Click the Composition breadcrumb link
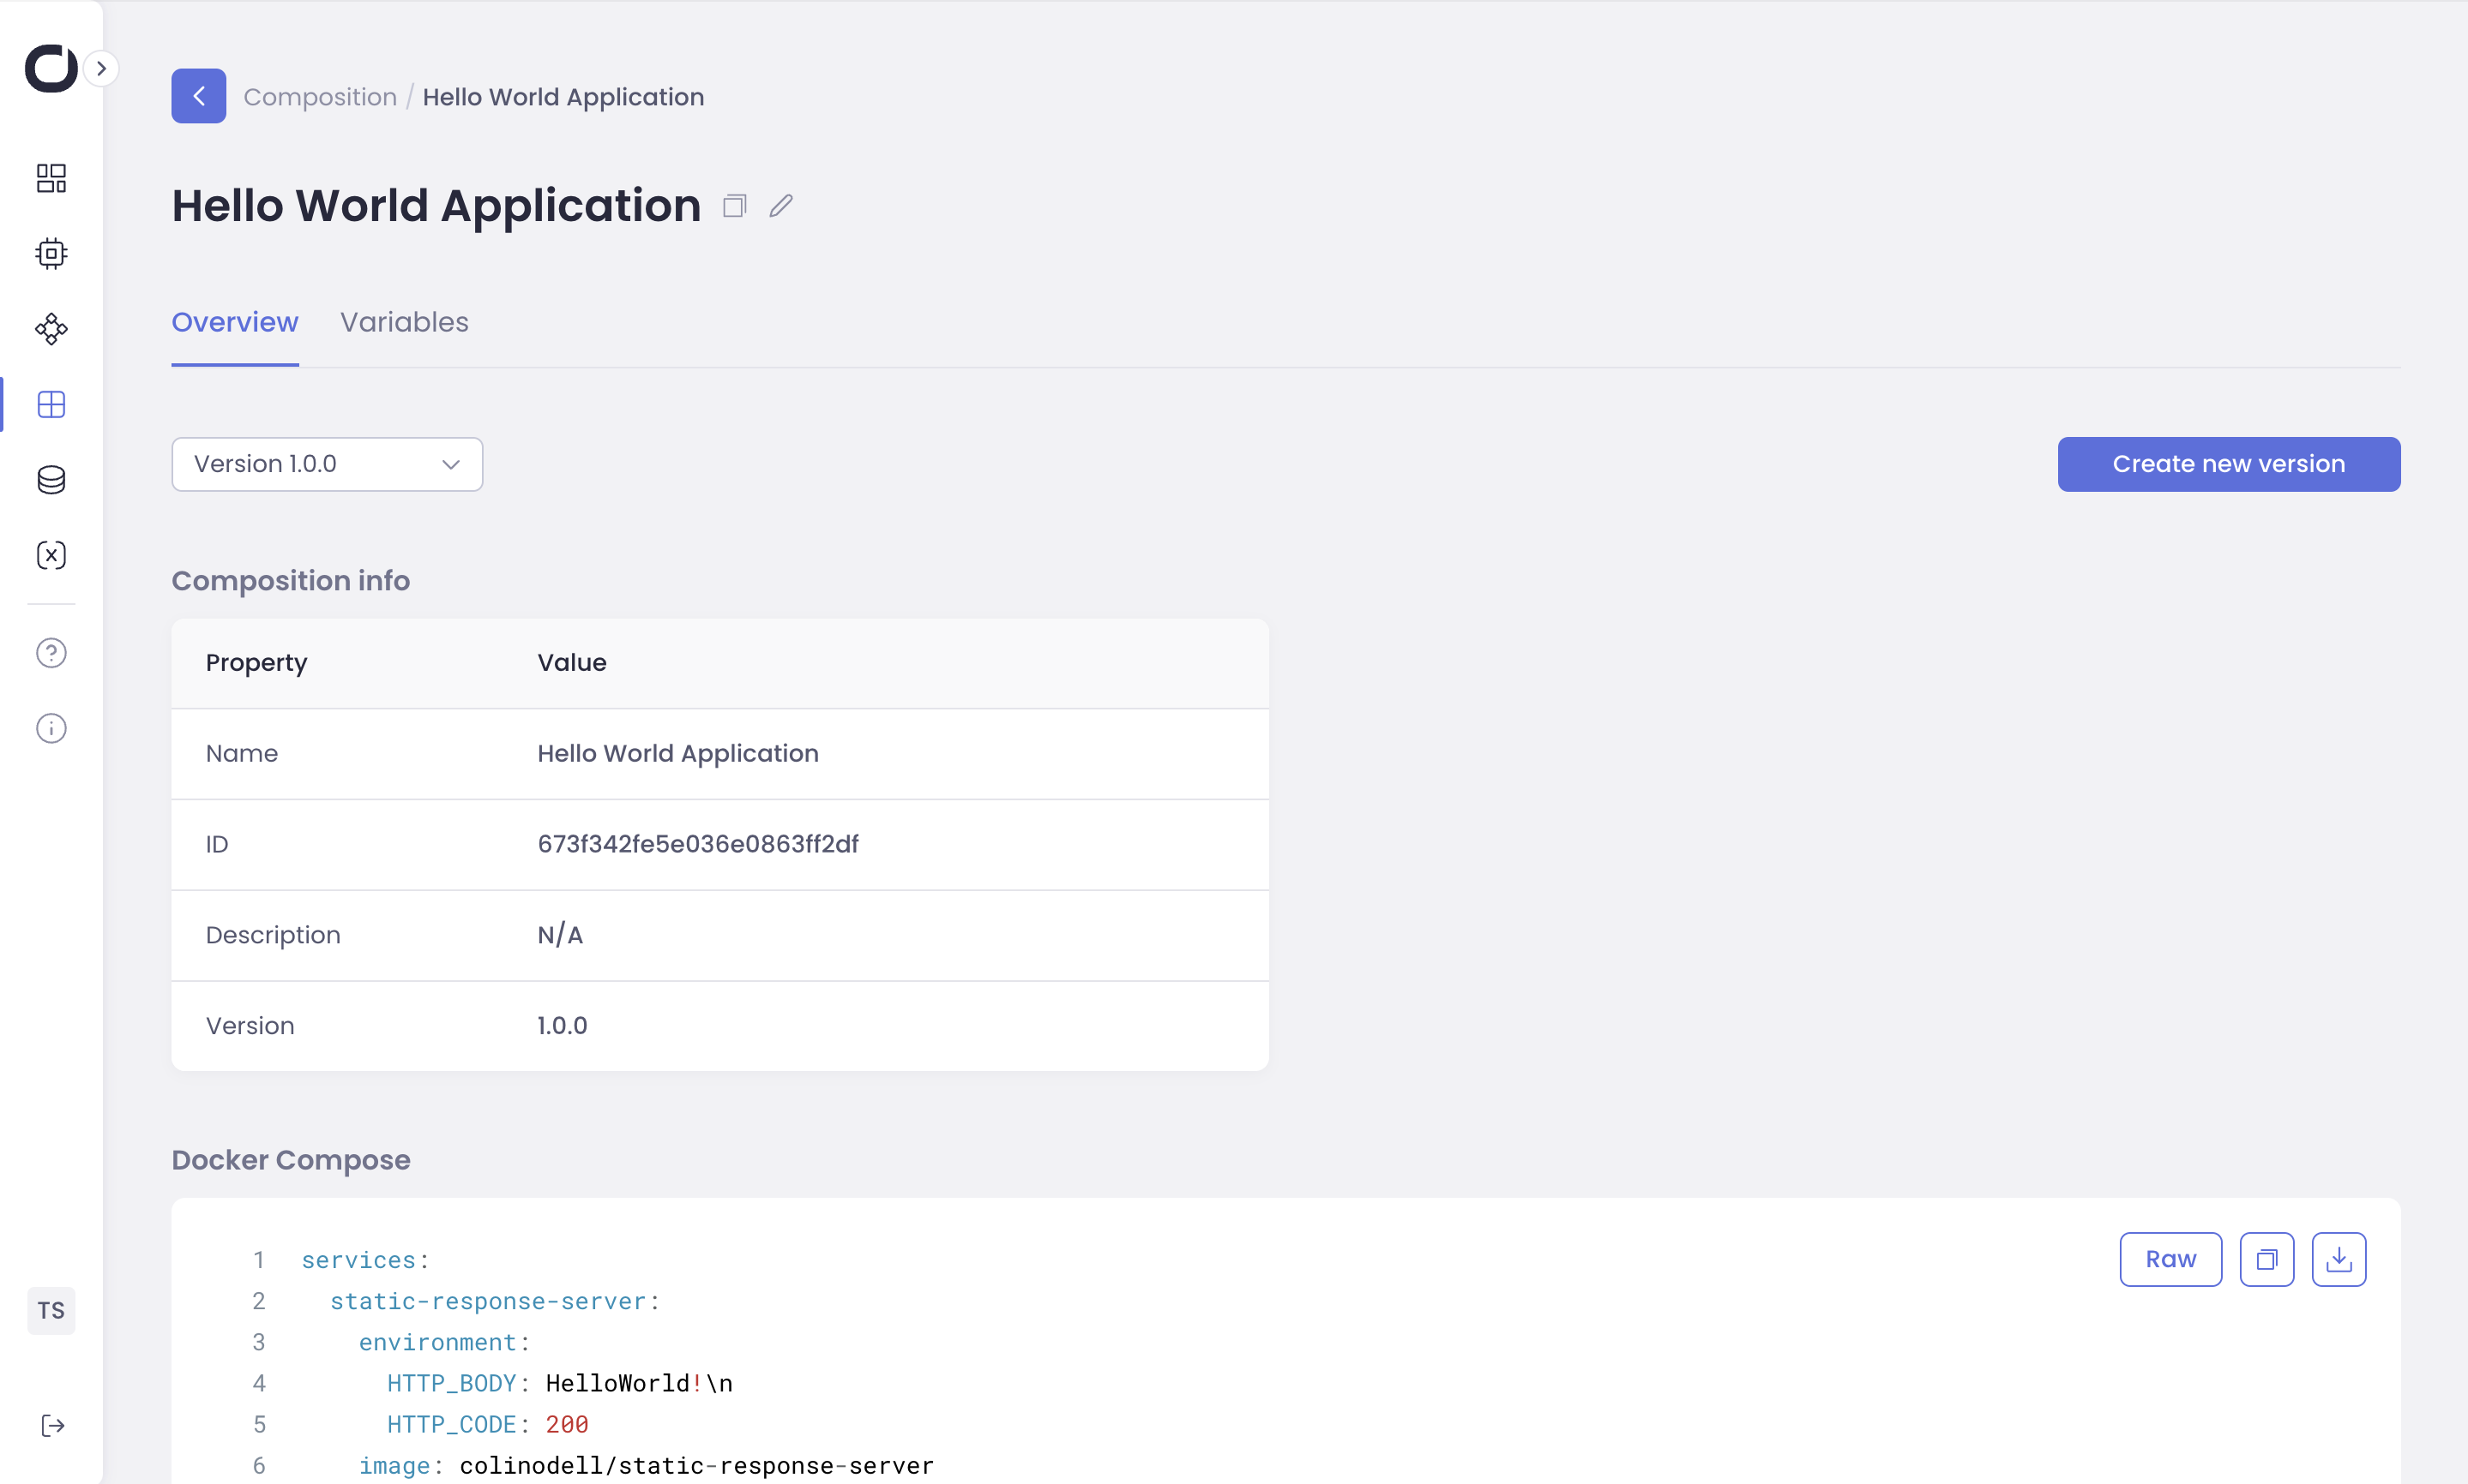This screenshot has width=2468, height=1484. point(319,97)
